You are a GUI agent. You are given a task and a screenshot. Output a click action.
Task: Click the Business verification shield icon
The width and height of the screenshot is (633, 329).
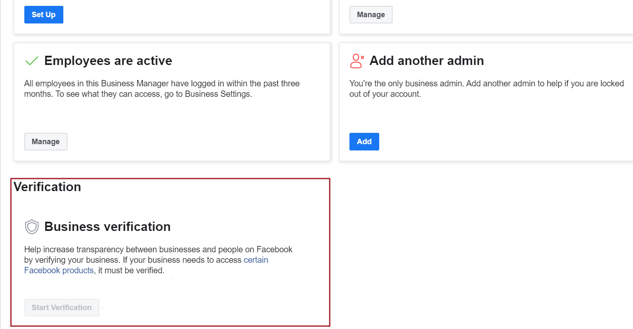pyautogui.click(x=32, y=227)
